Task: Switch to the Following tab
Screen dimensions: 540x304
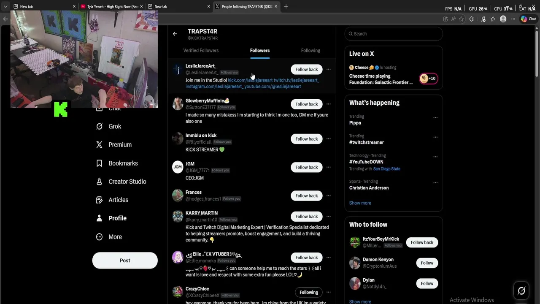Action: coord(310,51)
